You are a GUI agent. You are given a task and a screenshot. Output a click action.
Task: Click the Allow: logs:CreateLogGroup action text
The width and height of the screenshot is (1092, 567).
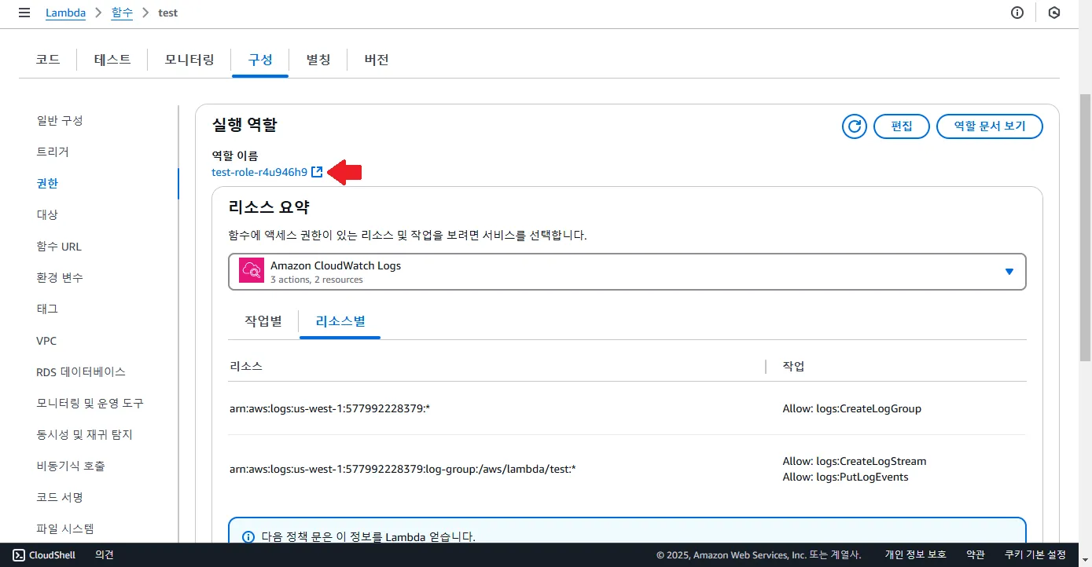point(851,408)
